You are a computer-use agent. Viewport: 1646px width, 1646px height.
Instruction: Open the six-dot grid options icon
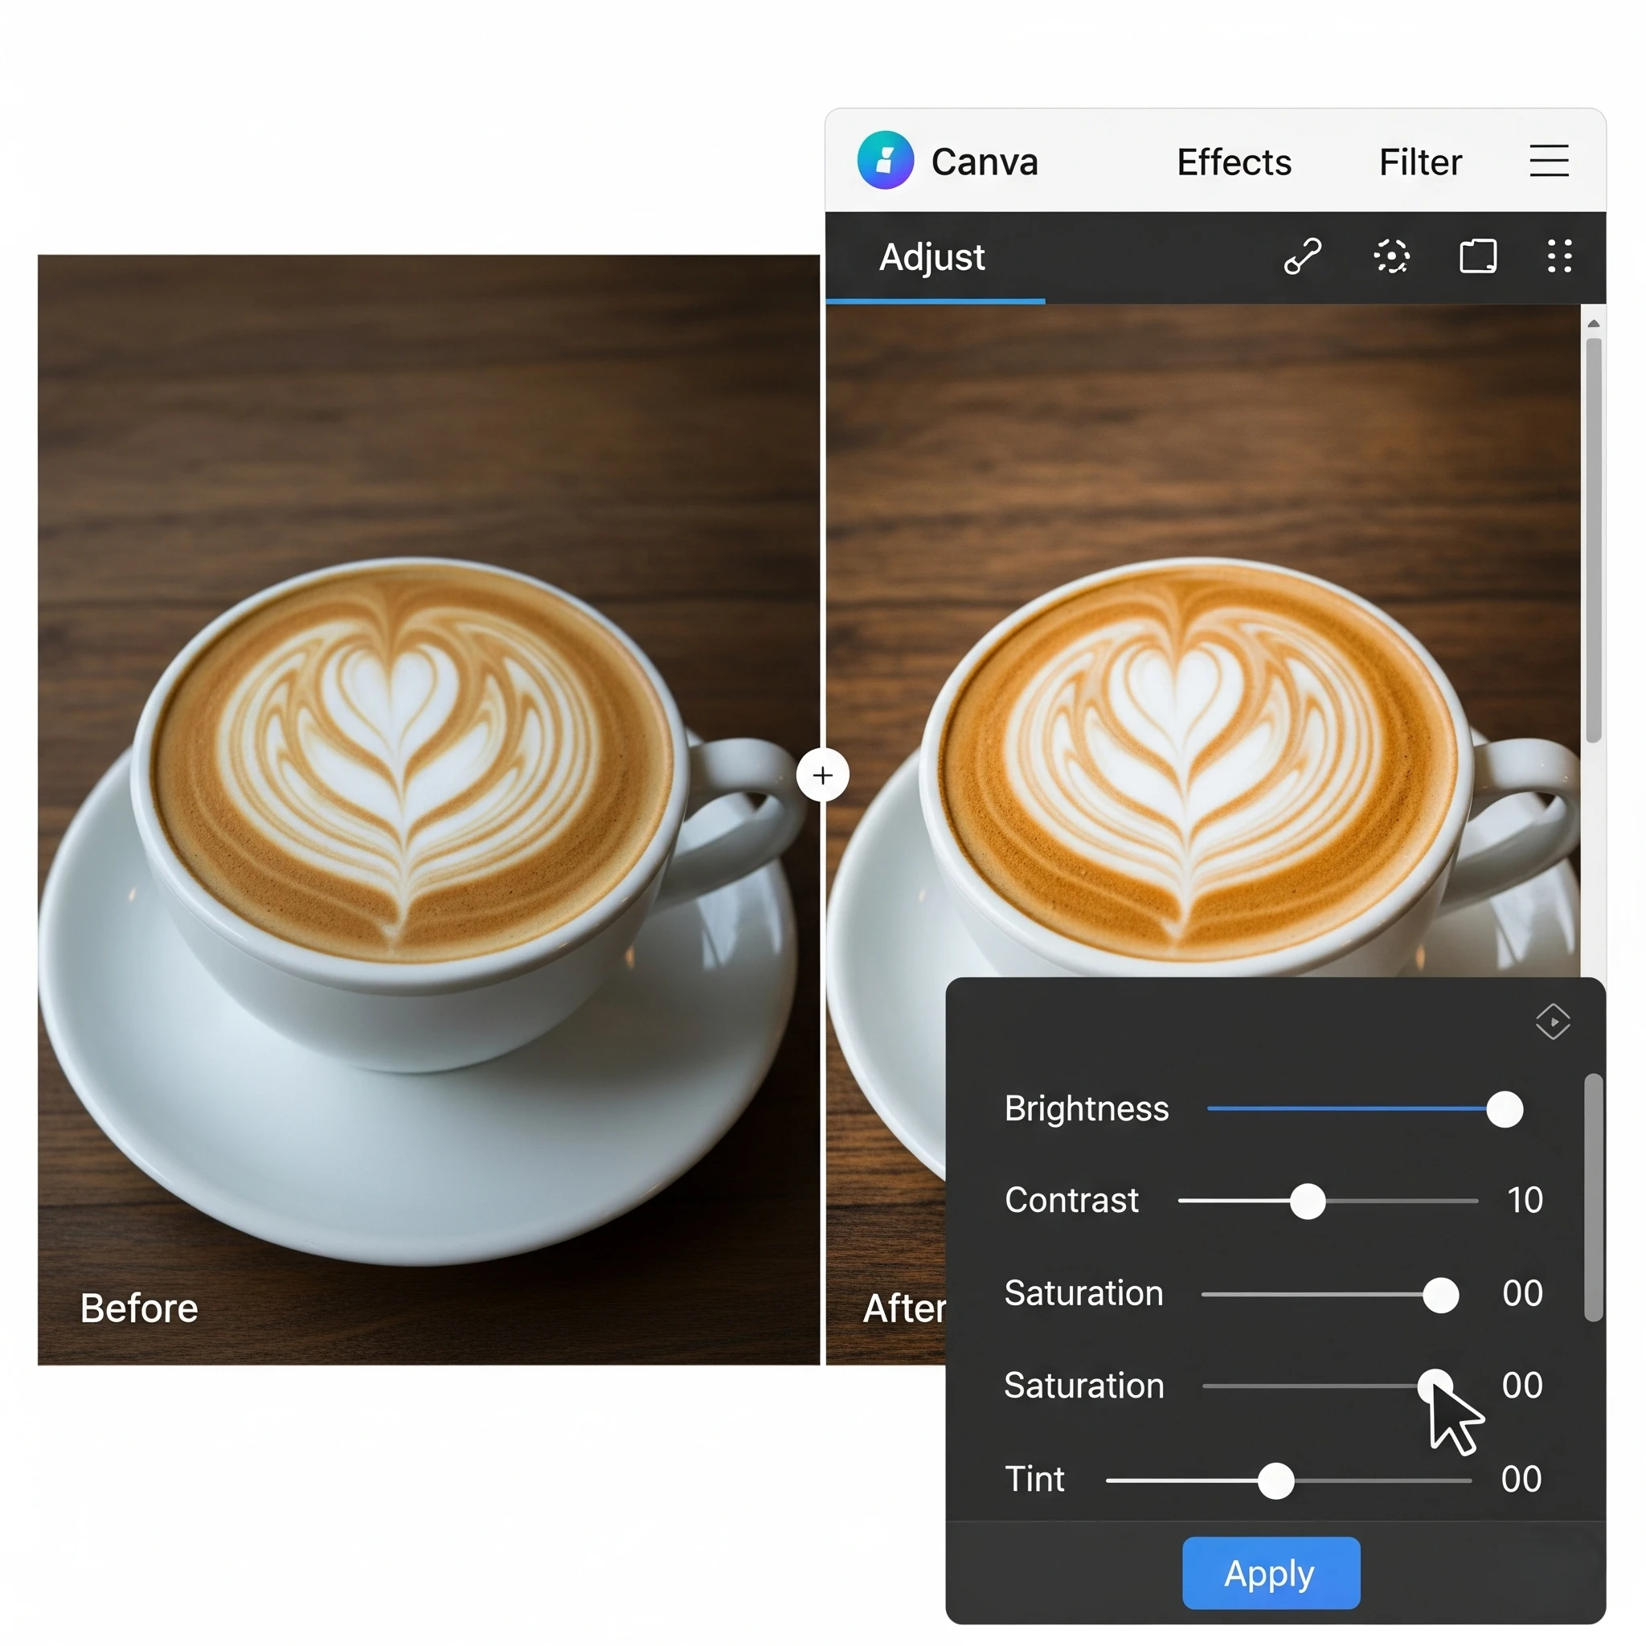1559,256
